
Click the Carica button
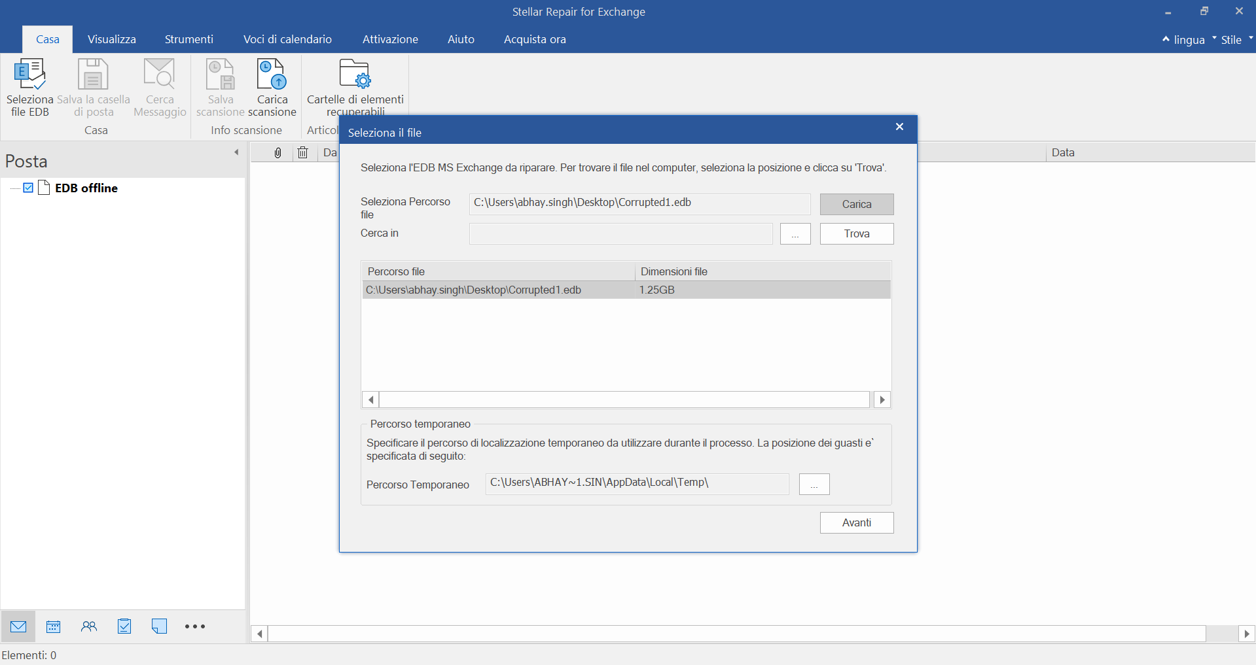coord(857,204)
